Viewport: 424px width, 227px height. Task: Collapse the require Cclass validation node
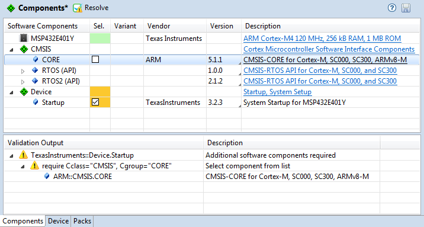(23, 167)
